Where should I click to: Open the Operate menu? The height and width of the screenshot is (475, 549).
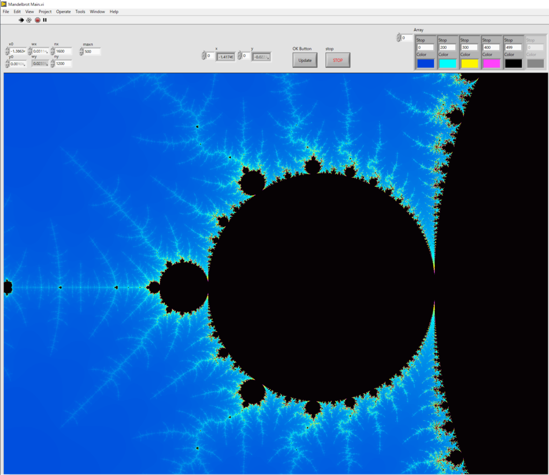[63, 11]
